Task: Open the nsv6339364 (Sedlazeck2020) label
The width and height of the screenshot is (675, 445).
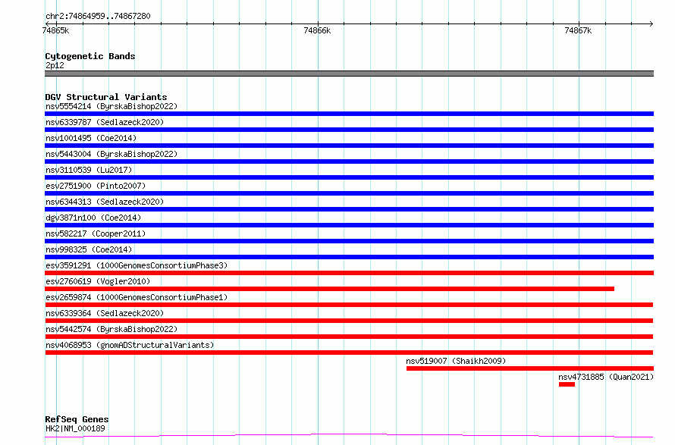Action: pos(105,313)
